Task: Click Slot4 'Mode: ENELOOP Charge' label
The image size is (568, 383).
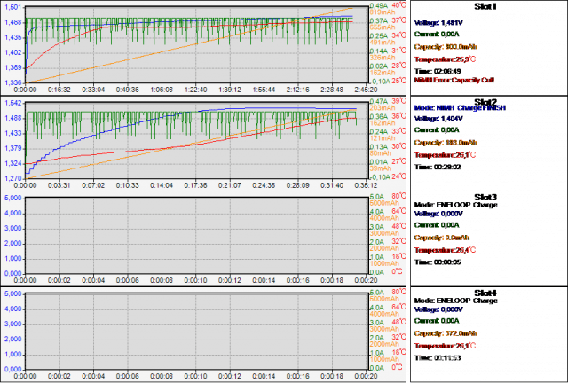Action: [x=455, y=301]
